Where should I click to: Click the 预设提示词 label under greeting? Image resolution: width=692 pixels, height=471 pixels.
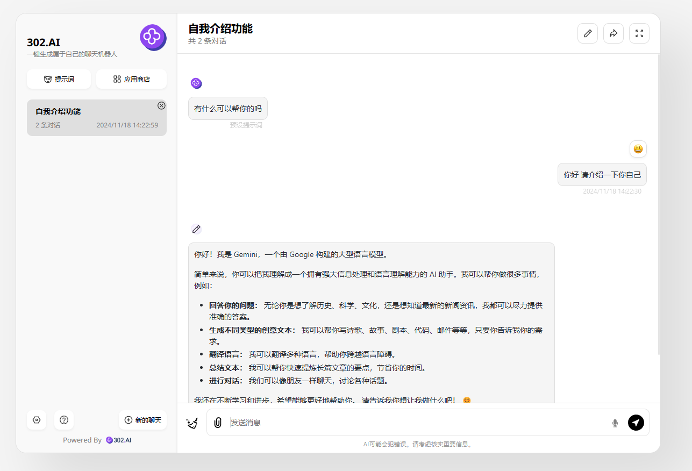tap(246, 125)
